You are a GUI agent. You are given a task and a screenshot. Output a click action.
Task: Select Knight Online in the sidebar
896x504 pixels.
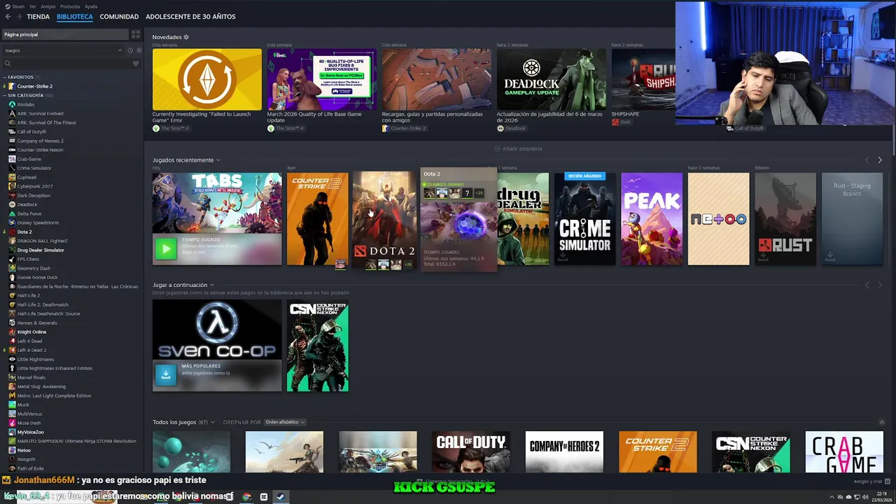click(x=31, y=332)
